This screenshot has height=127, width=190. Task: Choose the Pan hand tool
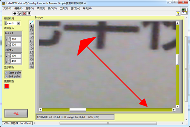pos(32,30)
